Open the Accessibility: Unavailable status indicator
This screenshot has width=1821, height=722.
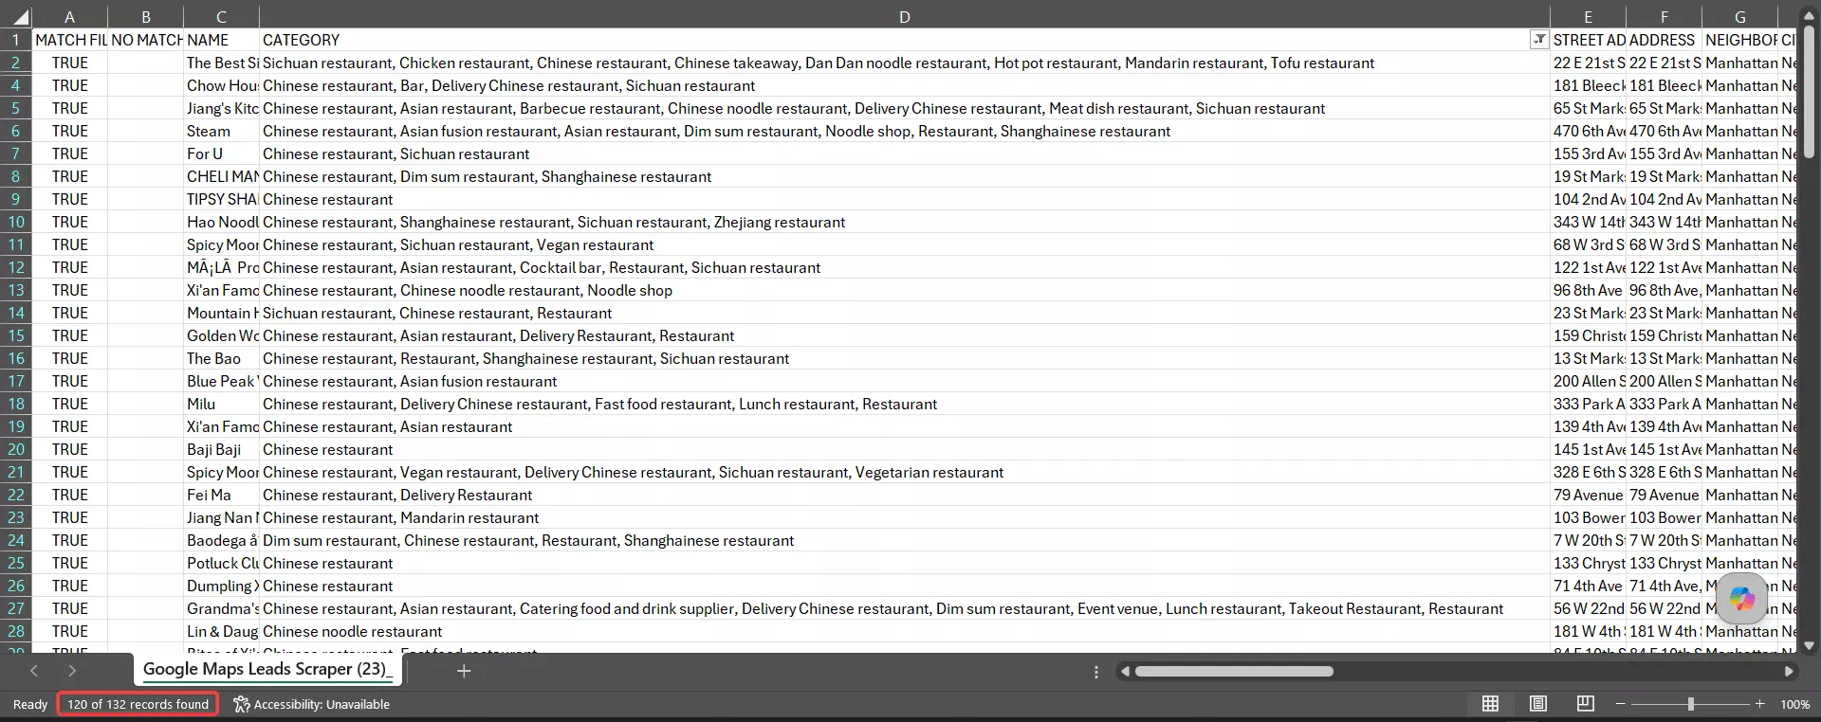click(x=312, y=704)
